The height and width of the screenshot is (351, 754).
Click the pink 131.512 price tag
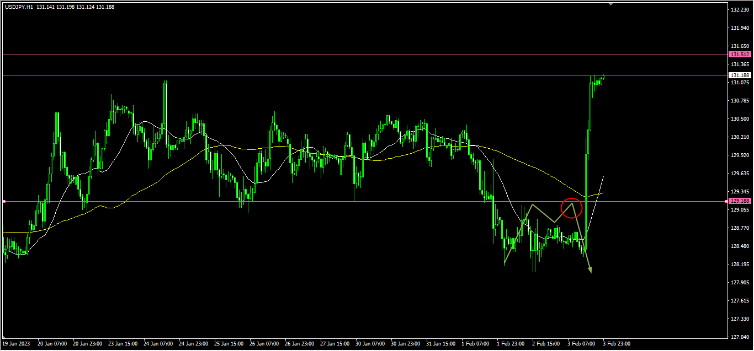740,55
